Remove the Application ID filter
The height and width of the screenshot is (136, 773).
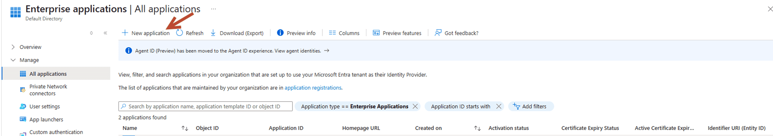click(x=499, y=106)
